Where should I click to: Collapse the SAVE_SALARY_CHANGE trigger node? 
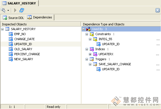90,64
